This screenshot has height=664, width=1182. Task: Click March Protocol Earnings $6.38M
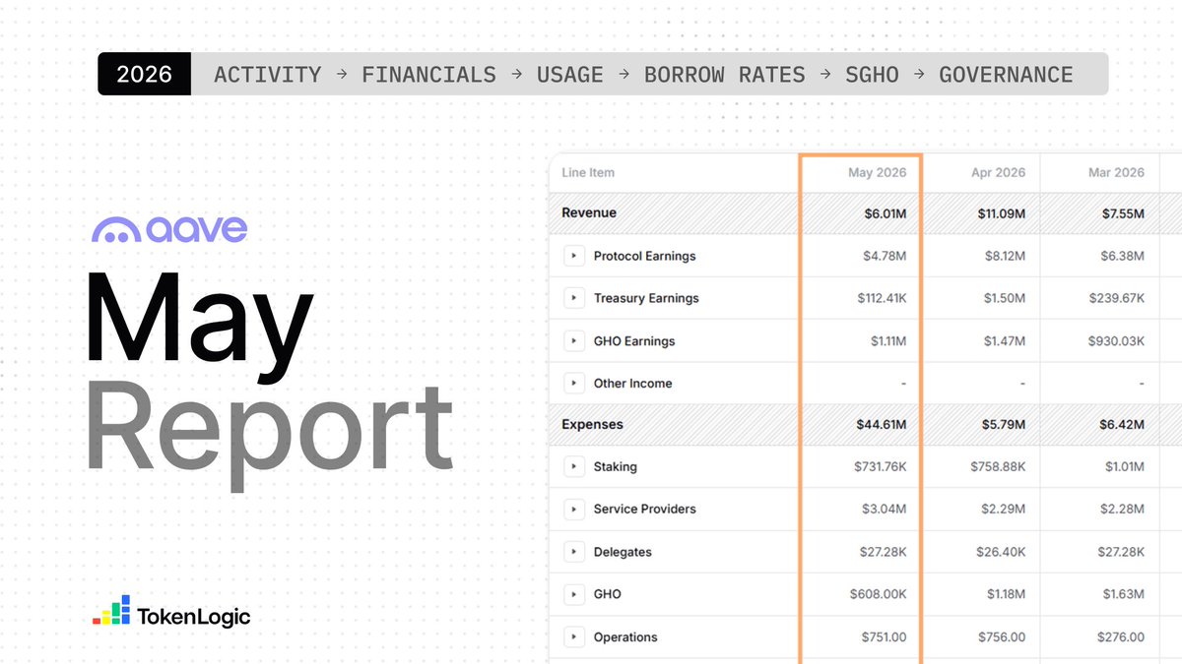click(1121, 256)
